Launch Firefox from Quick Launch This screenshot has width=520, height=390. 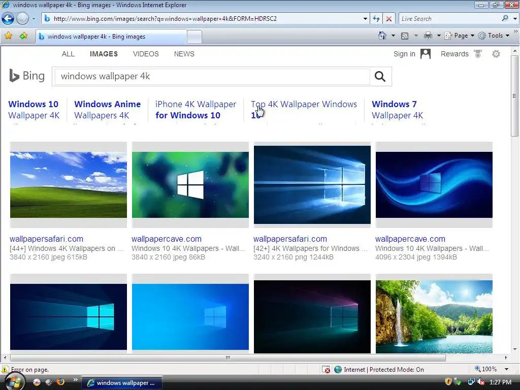(x=60, y=382)
